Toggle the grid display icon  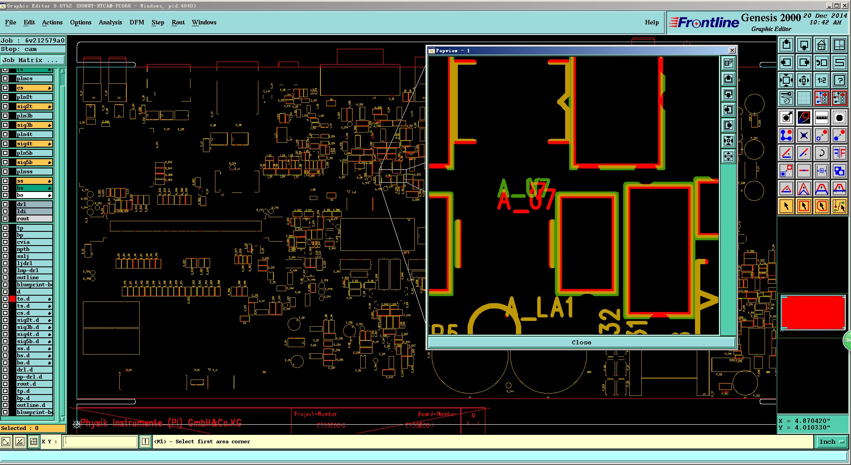point(804,98)
